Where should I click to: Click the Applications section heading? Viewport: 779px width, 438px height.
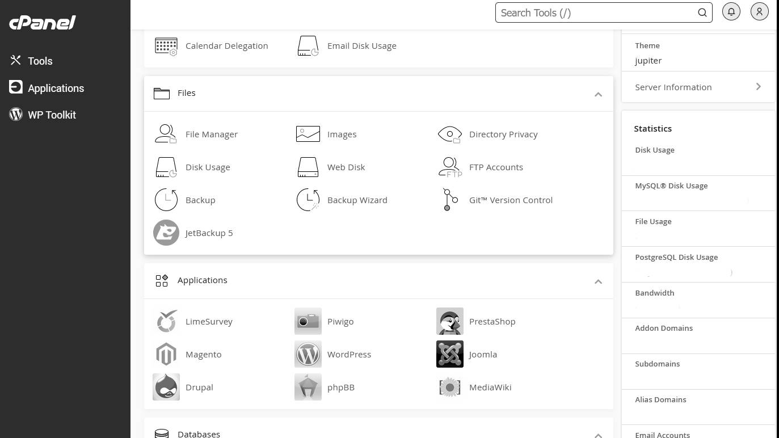pyautogui.click(x=202, y=280)
